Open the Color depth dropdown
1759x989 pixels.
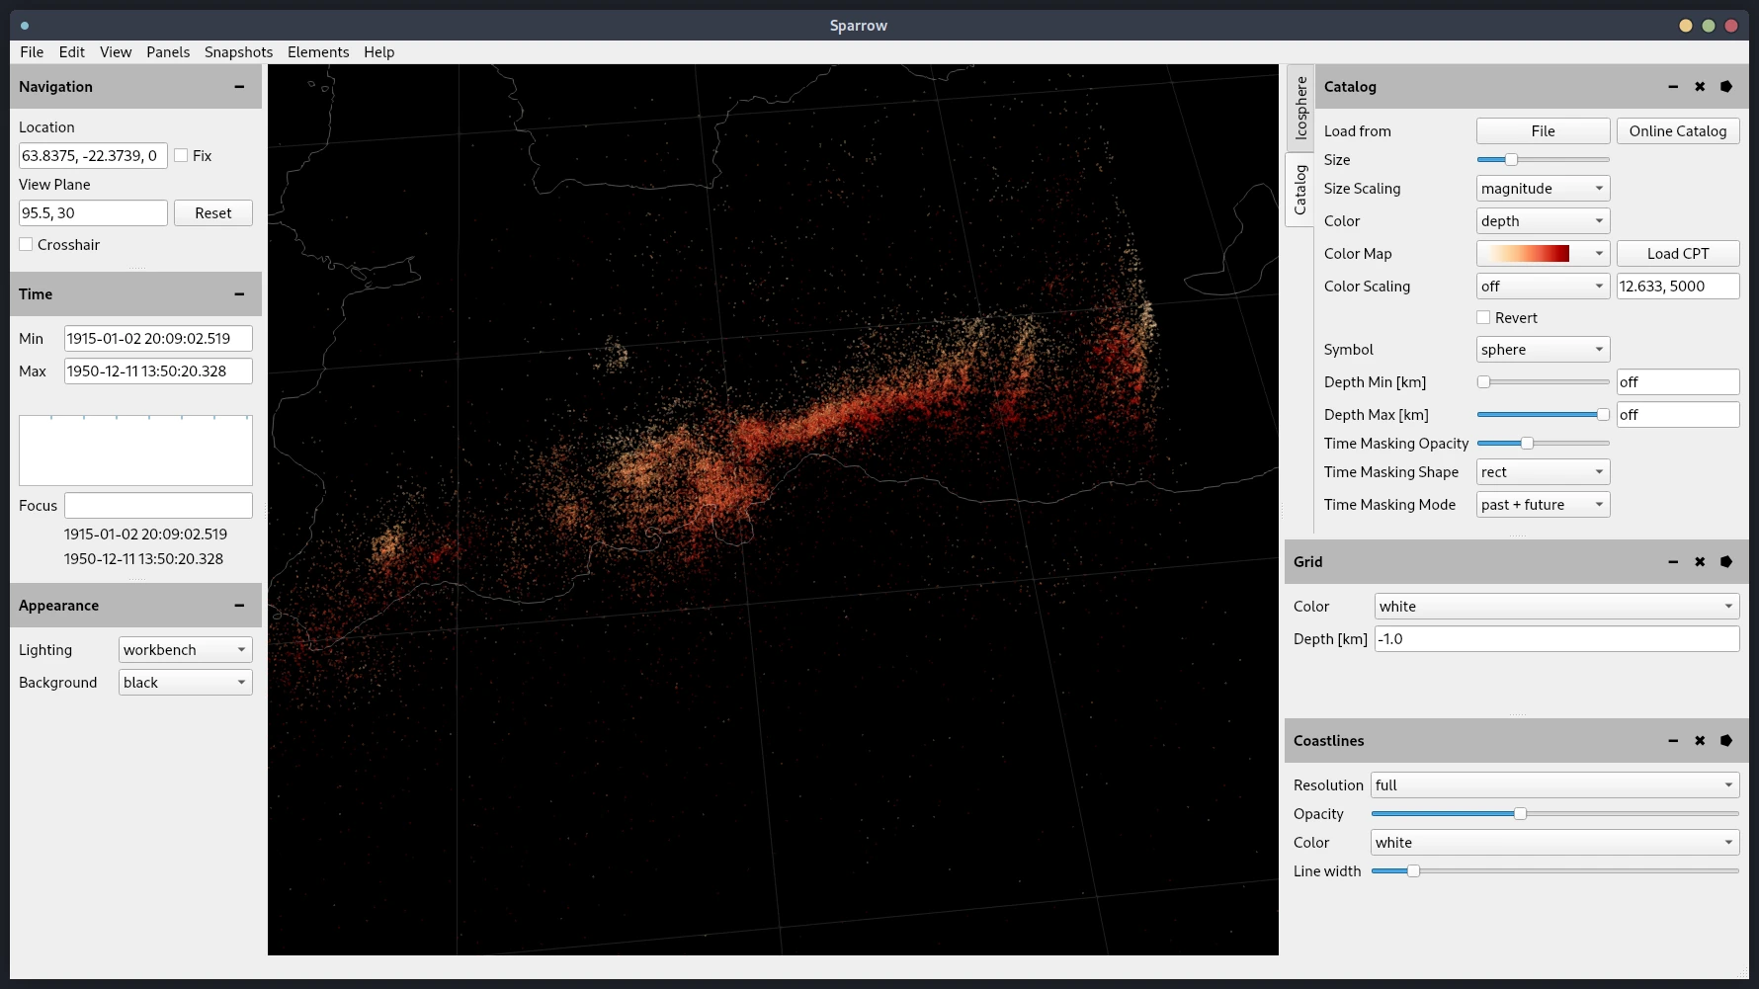point(1543,221)
